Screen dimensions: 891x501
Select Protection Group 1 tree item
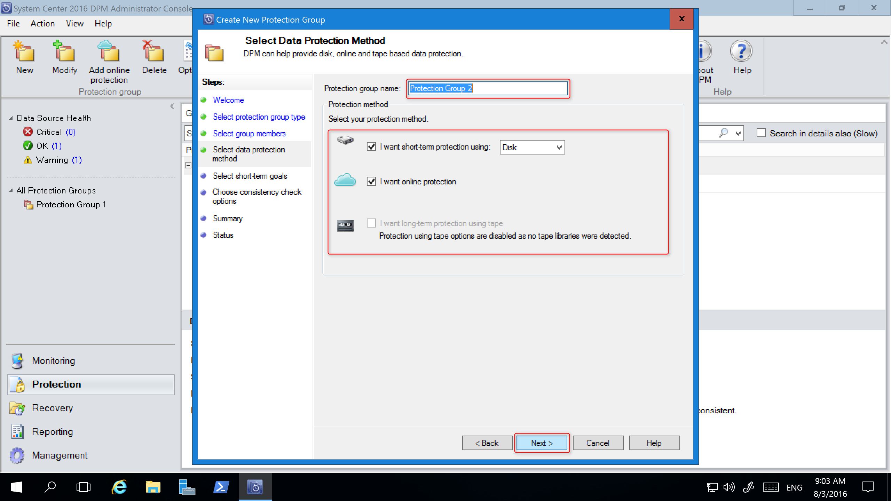pos(72,204)
